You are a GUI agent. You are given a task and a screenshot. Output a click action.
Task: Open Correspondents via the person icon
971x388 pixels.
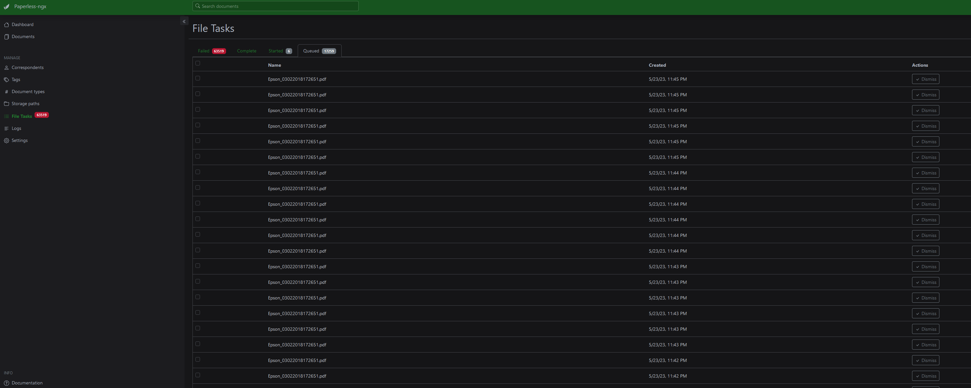(7, 67)
